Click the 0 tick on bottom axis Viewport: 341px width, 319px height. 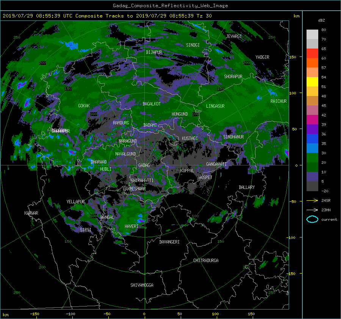[x=144, y=314]
